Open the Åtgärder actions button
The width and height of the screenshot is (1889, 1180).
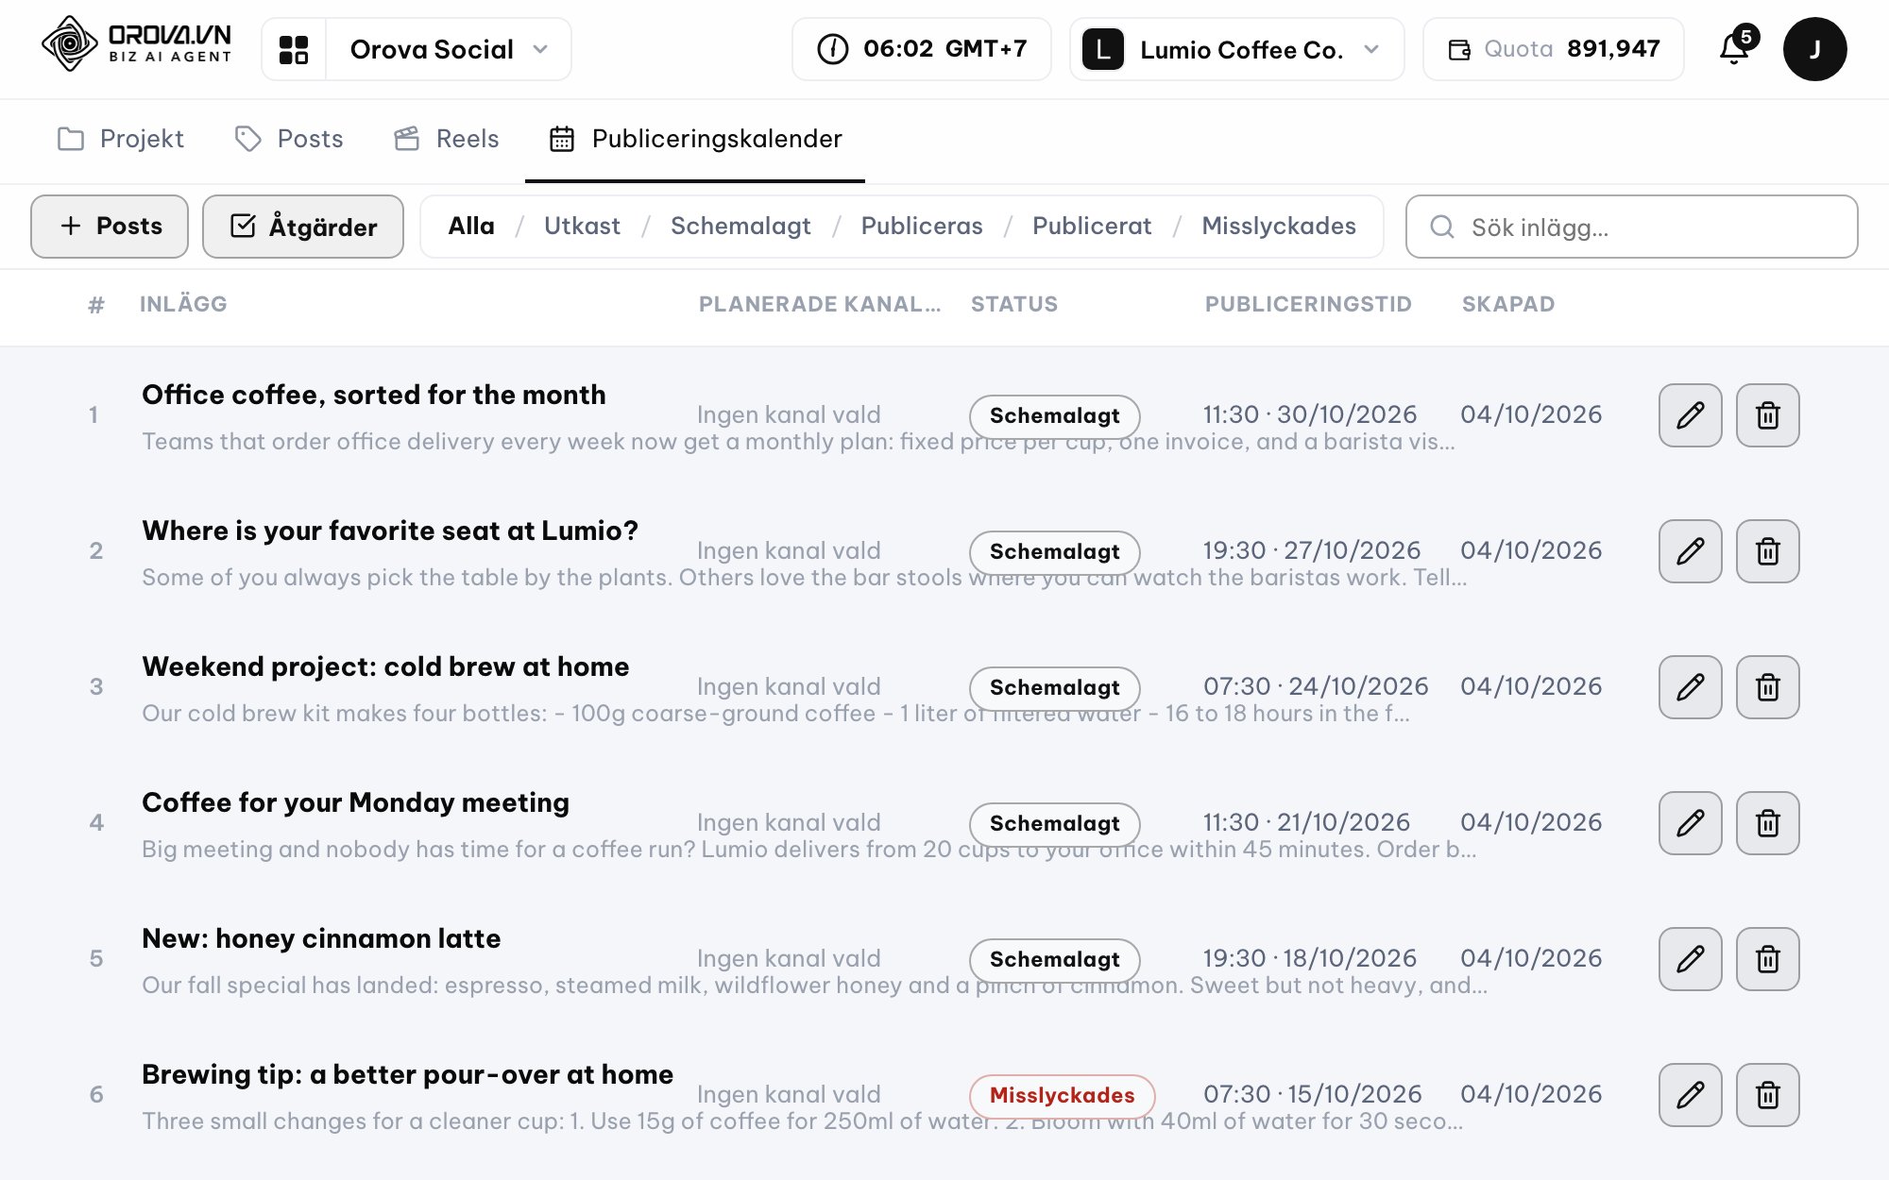pos(303,227)
